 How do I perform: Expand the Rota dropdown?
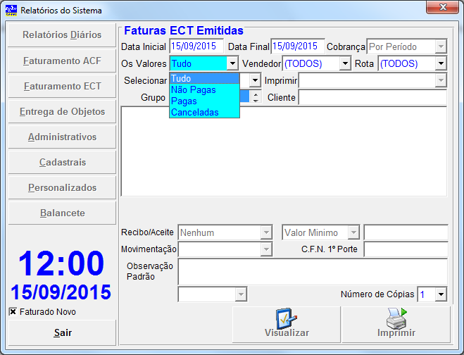coord(441,63)
